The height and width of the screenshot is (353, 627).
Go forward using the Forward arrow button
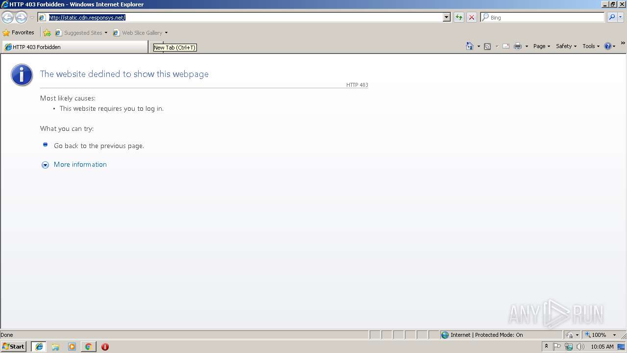click(x=21, y=18)
